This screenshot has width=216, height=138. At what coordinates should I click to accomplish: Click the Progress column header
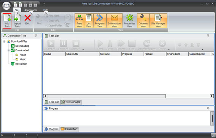[132, 54]
